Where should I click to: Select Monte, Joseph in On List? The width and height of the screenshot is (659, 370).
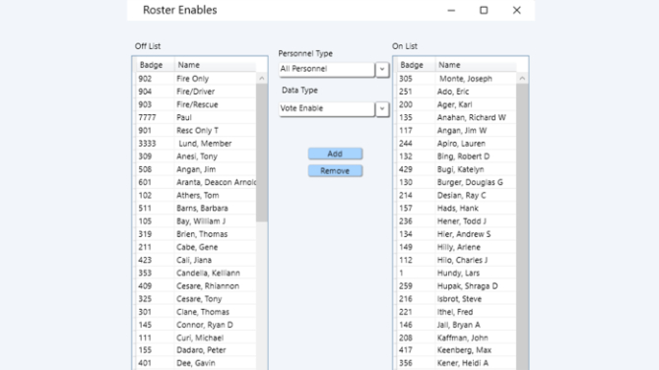click(x=456, y=79)
